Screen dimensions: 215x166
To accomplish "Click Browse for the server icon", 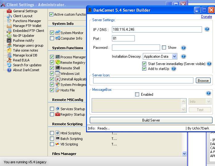I will 203,81.
